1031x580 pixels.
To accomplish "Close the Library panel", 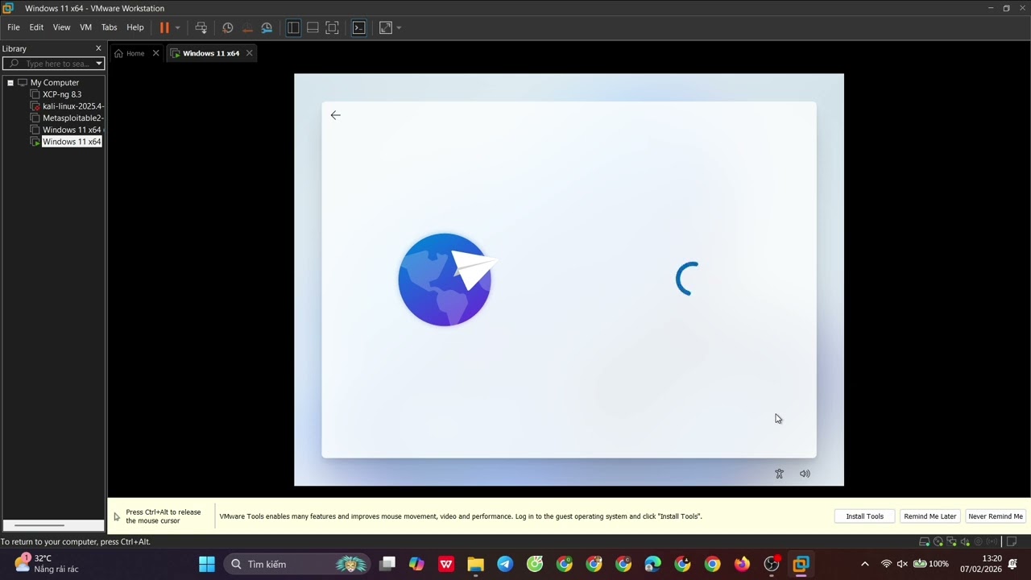I will (98, 48).
